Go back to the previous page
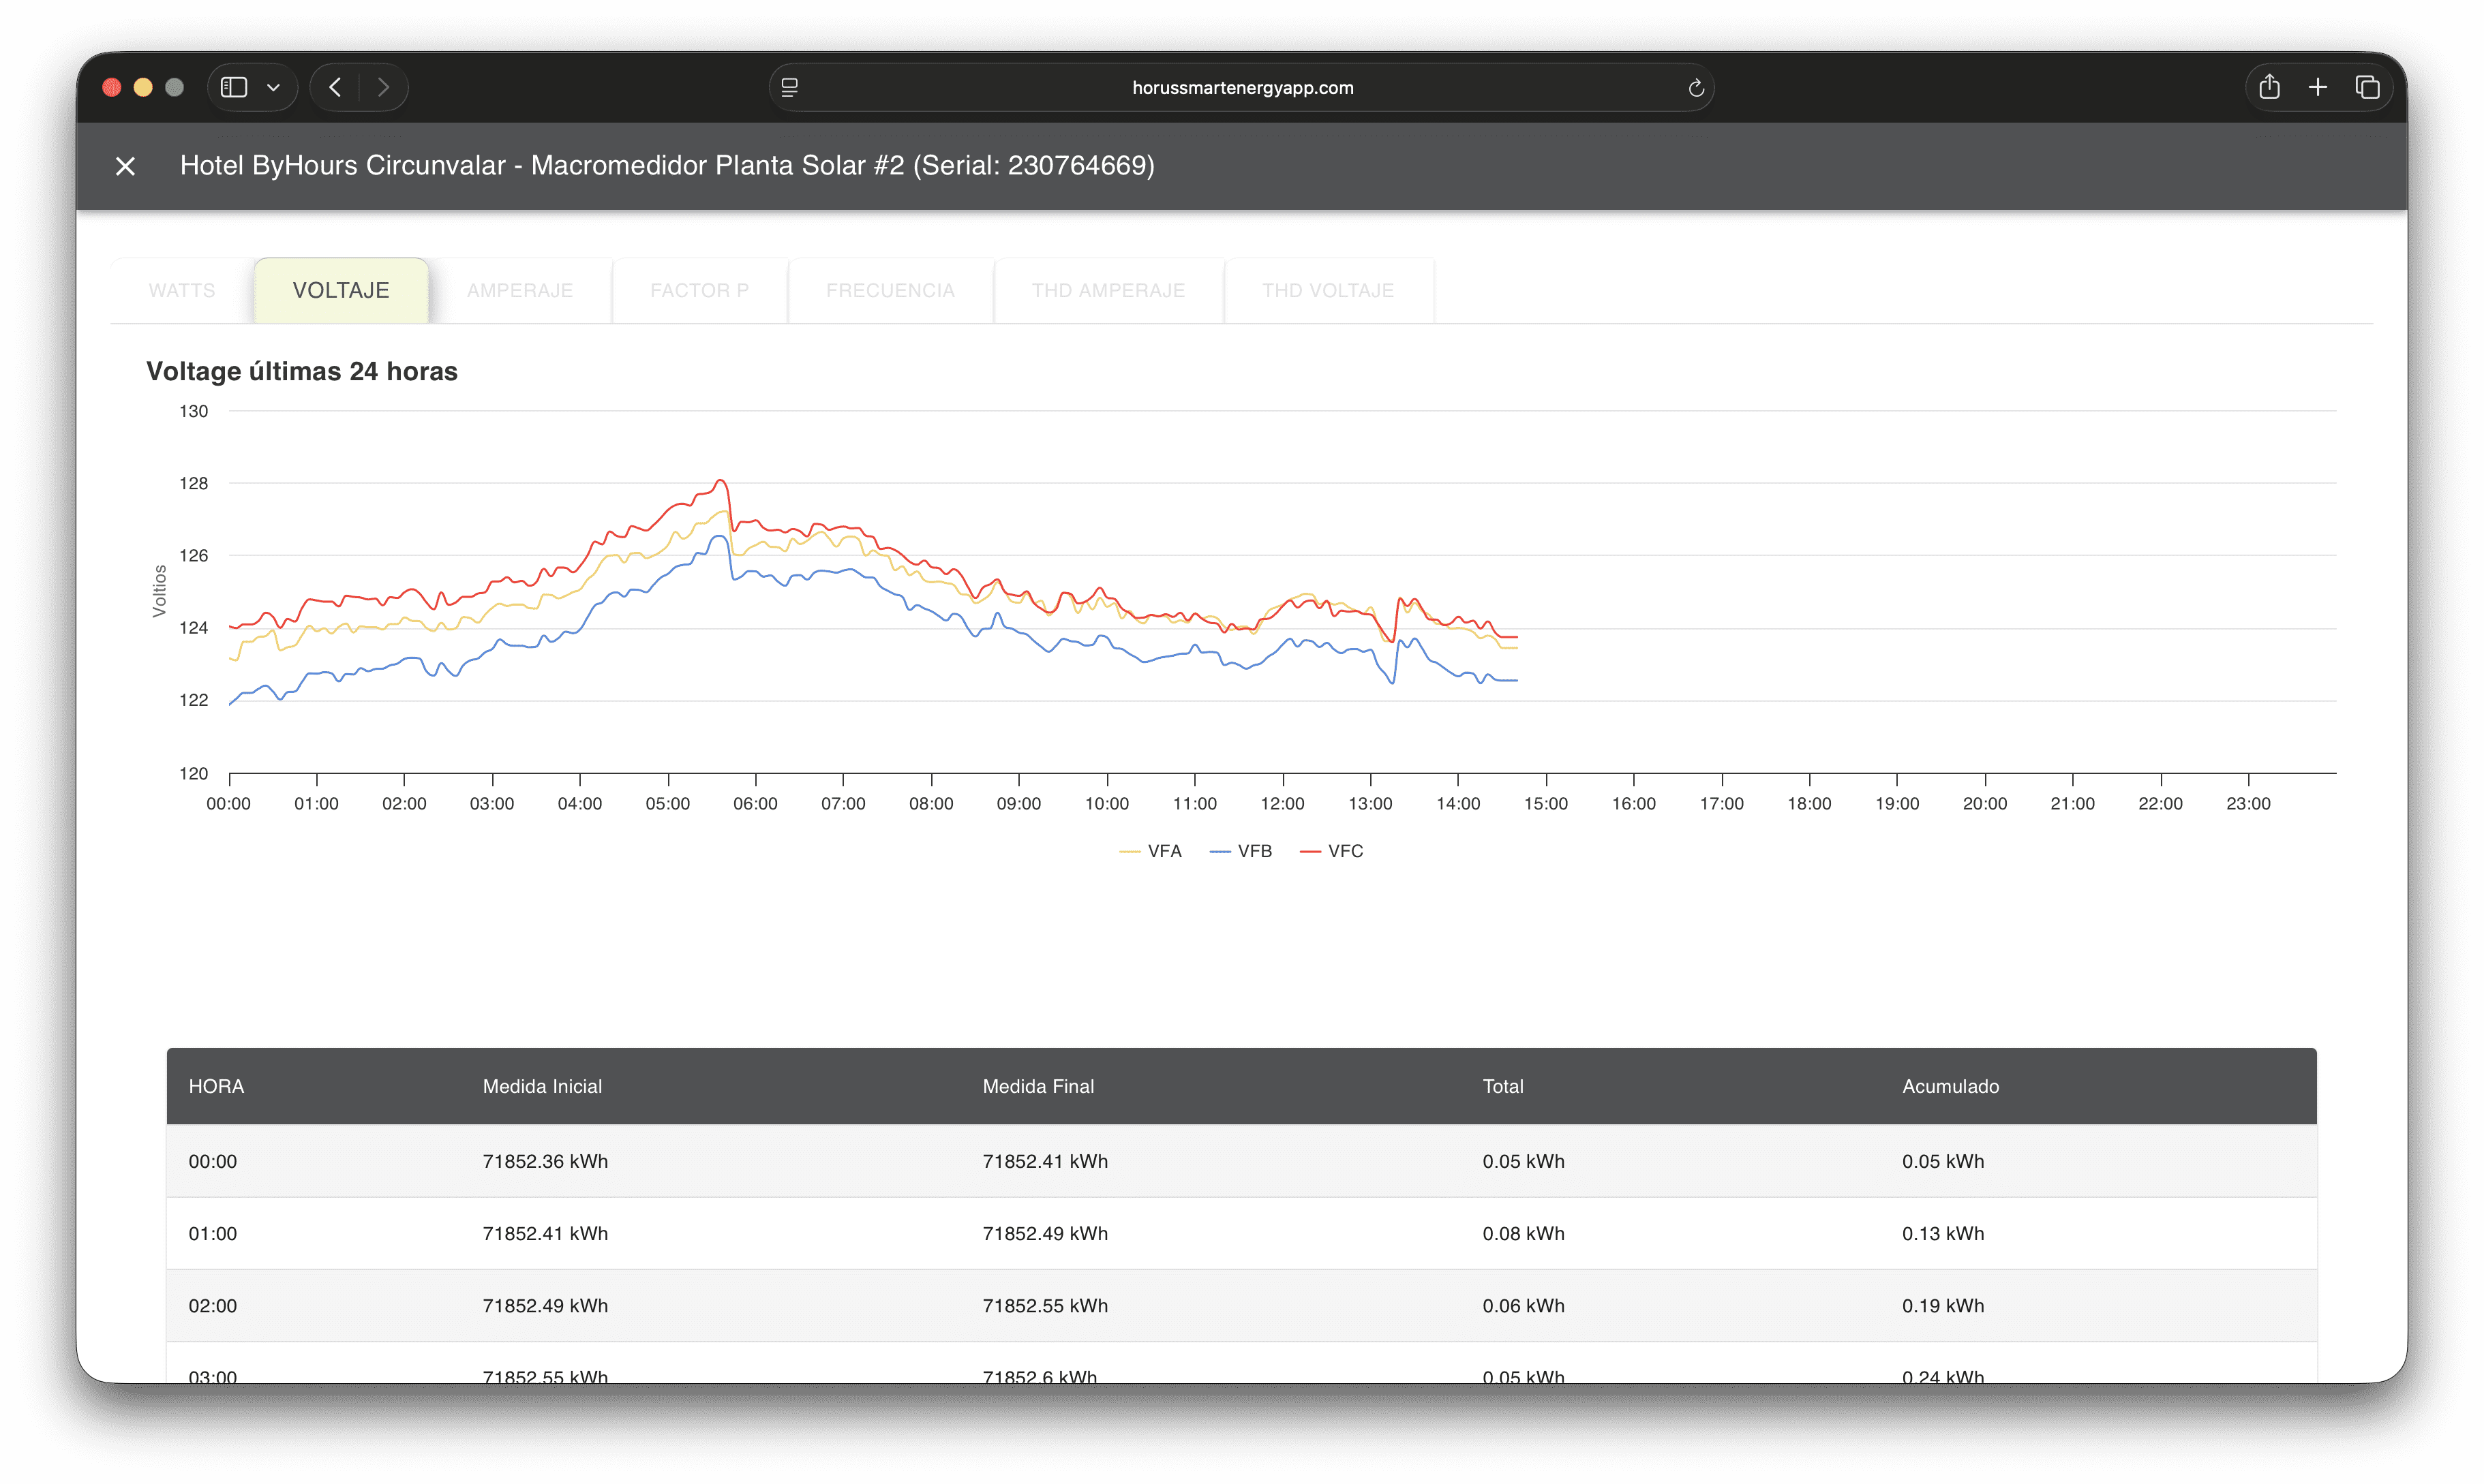Screen dimensions: 2484x1484 coord(335,88)
